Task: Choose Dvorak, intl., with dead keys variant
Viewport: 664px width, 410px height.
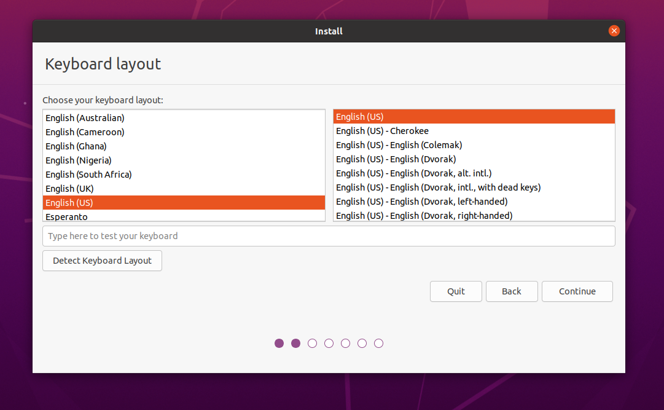Action: pos(438,187)
